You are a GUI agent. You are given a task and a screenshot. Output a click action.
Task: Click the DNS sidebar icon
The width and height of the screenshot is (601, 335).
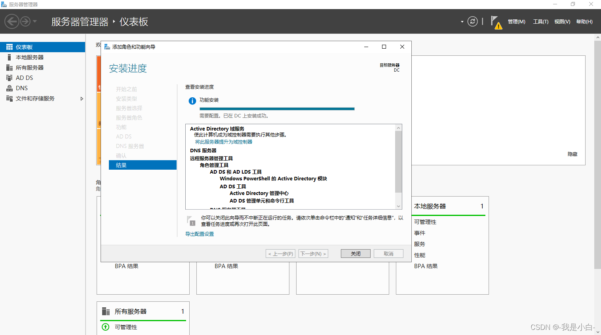[x=10, y=88]
